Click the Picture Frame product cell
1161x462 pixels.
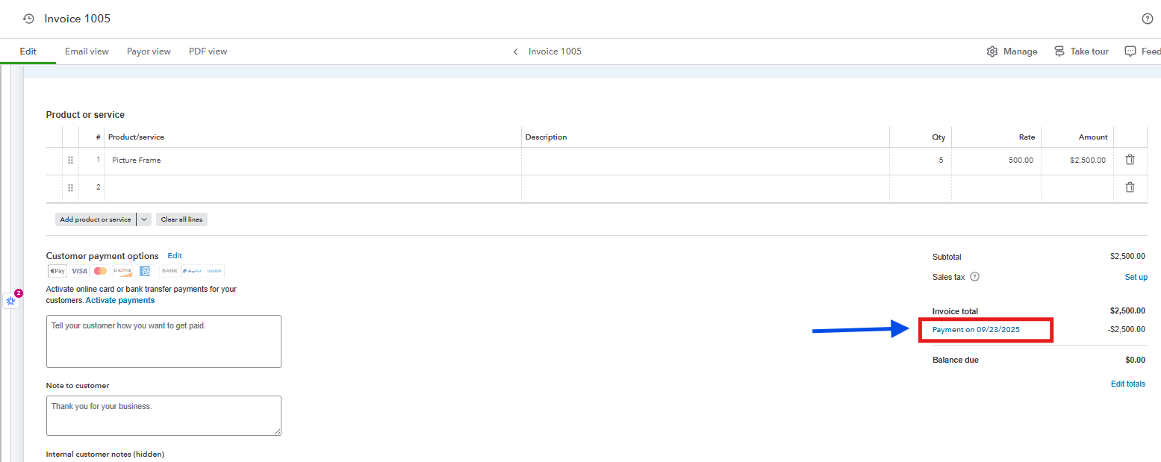tap(313, 160)
